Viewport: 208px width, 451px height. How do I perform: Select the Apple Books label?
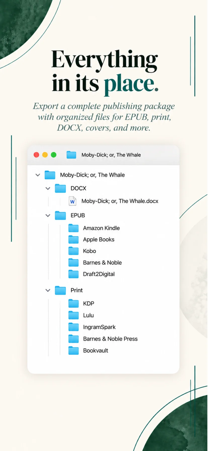tap(99, 240)
